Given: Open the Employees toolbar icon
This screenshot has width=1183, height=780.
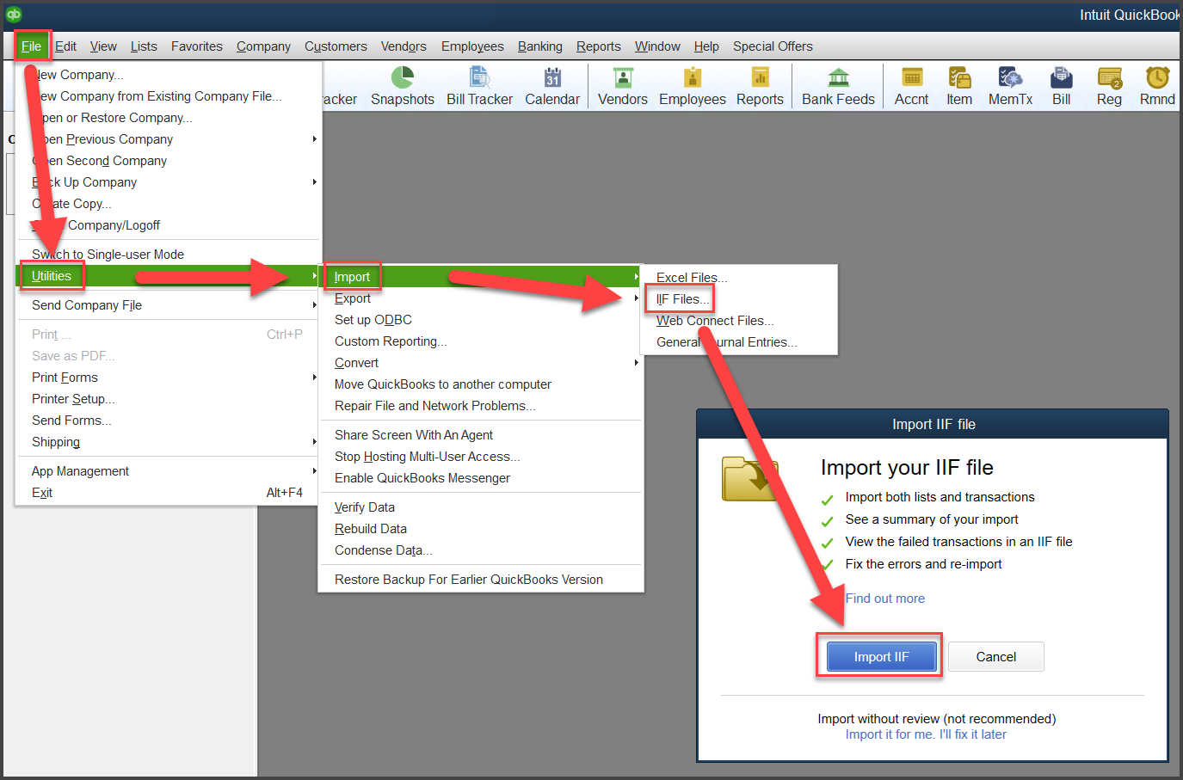Looking at the screenshot, I should pyautogui.click(x=693, y=87).
